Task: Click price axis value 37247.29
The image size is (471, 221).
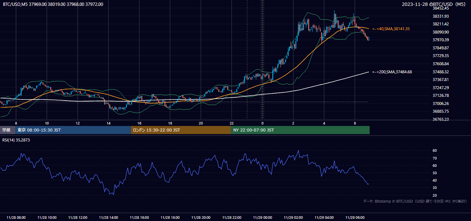Action: (x=440, y=88)
